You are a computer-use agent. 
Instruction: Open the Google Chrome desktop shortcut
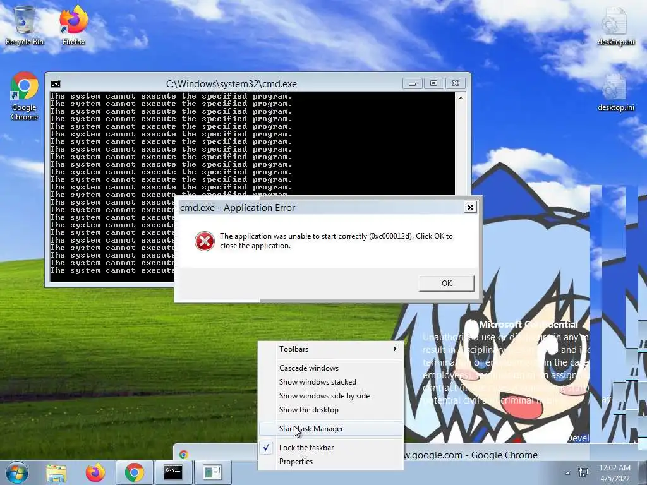25,96
